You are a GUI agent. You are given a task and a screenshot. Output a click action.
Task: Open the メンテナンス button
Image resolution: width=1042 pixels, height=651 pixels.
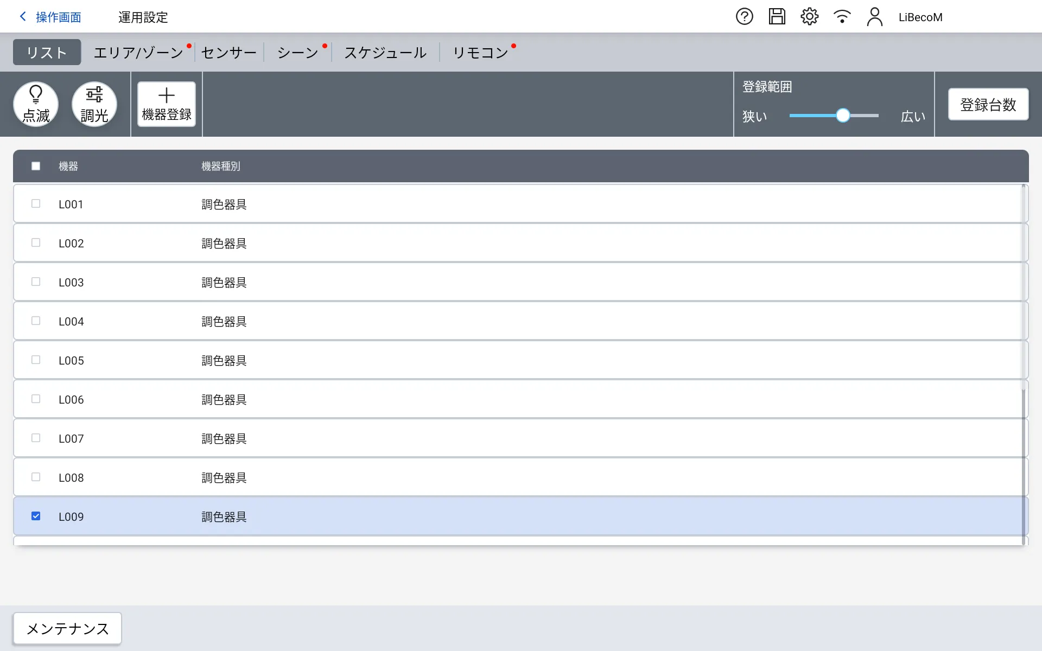pos(67,629)
